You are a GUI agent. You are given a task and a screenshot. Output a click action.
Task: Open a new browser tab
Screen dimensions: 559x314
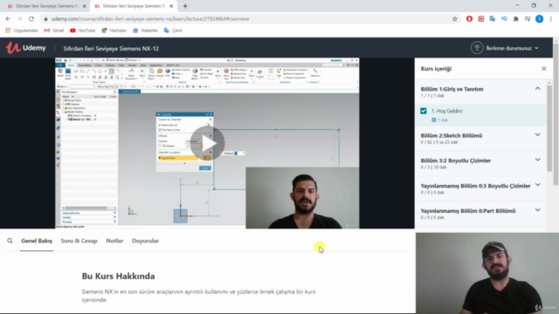point(185,6)
